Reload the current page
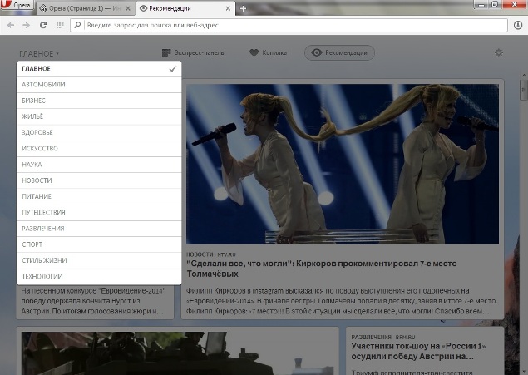Image resolution: width=528 pixels, height=375 pixels. (43, 25)
